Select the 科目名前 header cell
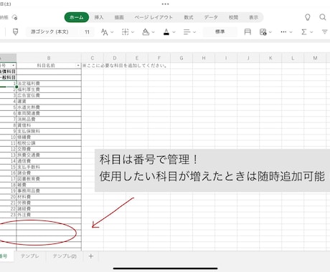 tap(49, 65)
